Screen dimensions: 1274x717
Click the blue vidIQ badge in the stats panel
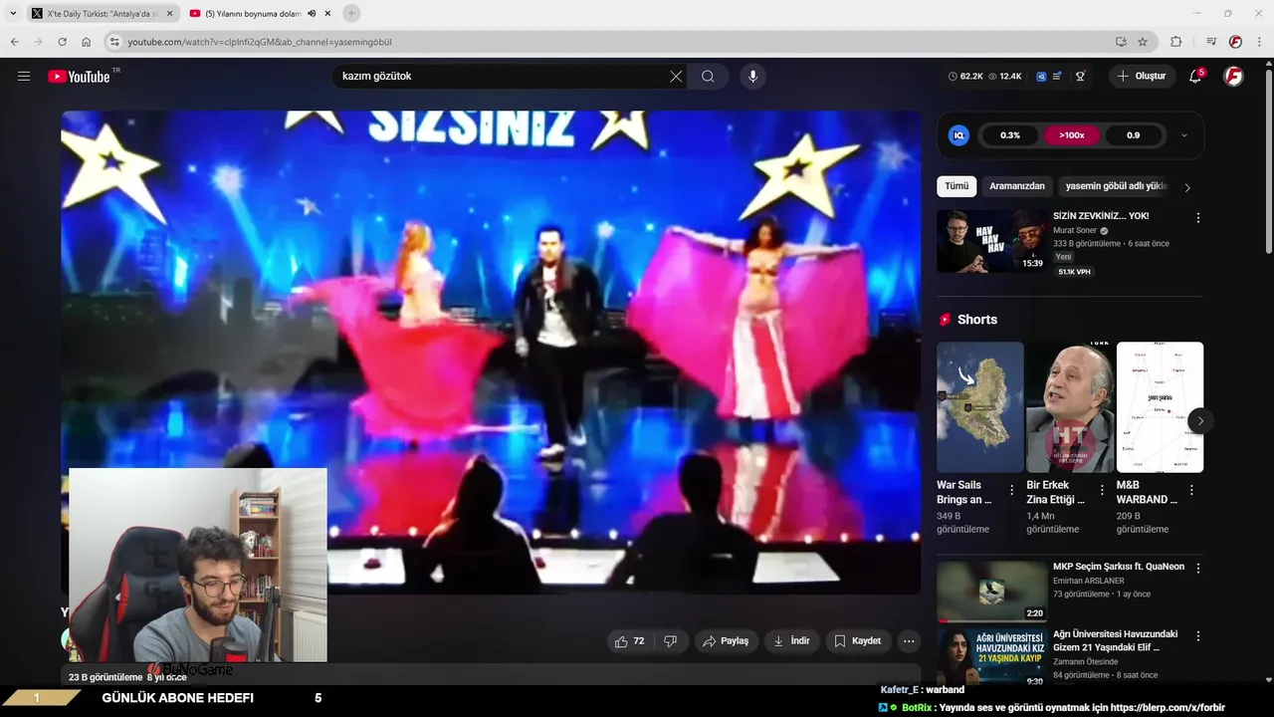(x=958, y=135)
